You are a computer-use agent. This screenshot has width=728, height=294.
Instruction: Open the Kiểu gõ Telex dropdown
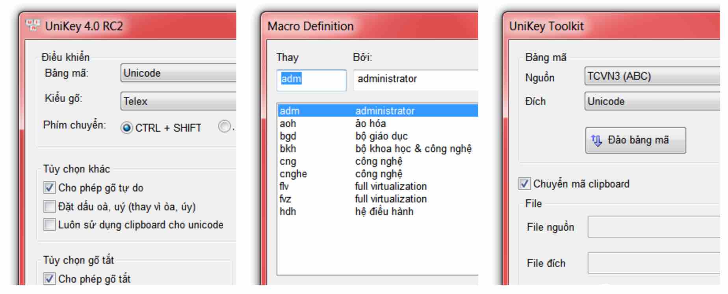[x=178, y=101]
